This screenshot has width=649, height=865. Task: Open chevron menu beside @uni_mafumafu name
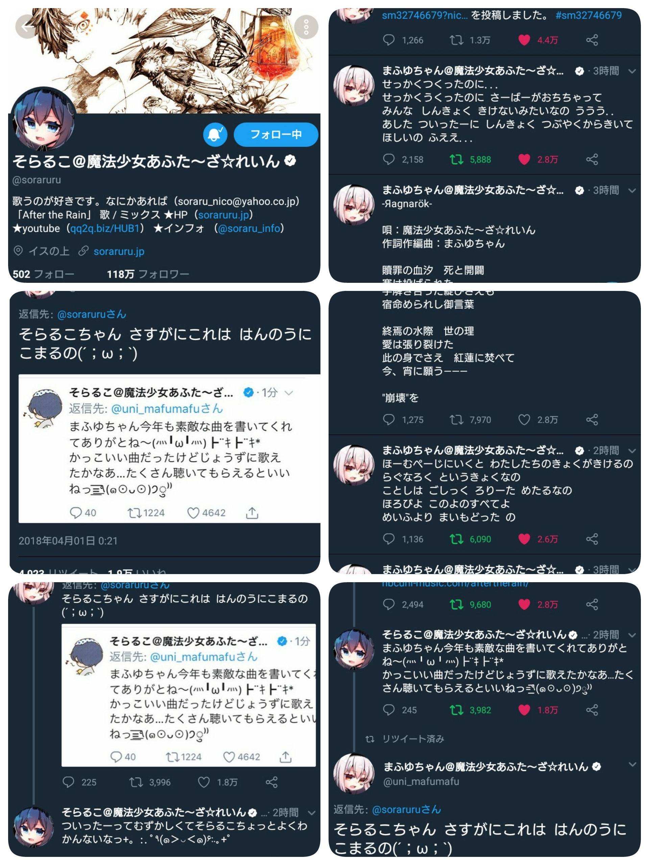(x=632, y=765)
